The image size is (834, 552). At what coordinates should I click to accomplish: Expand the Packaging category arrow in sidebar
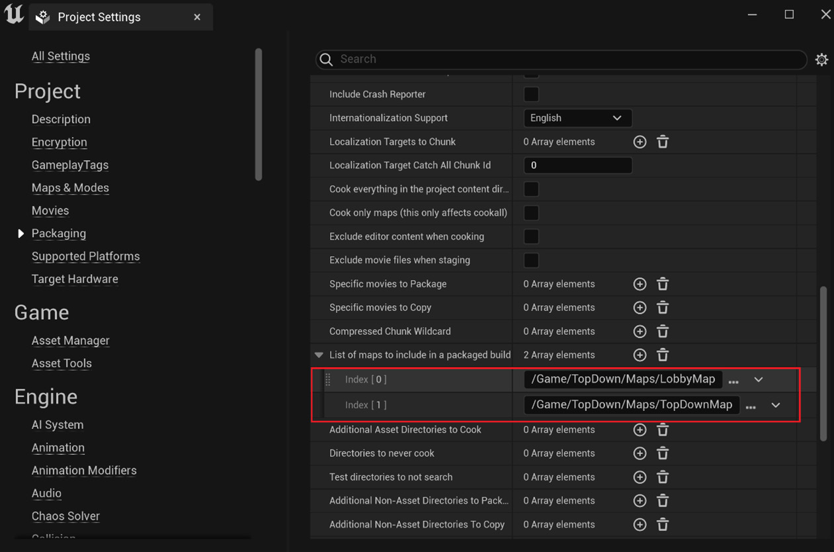[21, 234]
